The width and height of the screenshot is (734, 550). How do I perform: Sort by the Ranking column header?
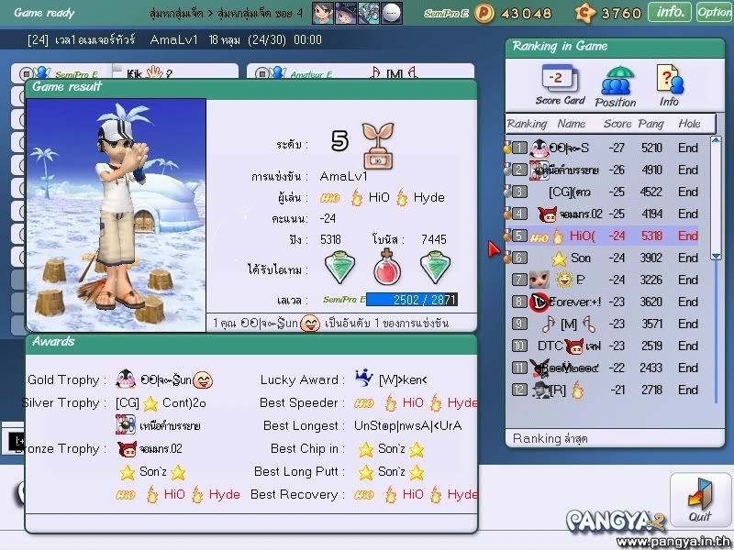click(527, 124)
